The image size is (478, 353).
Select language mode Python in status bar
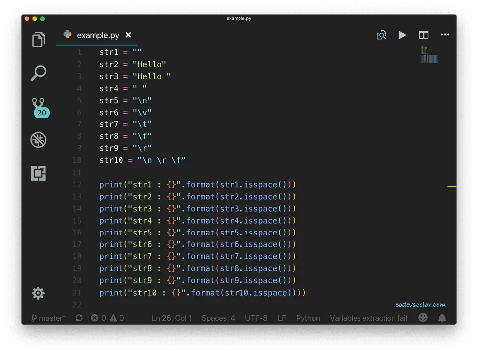[x=308, y=318]
